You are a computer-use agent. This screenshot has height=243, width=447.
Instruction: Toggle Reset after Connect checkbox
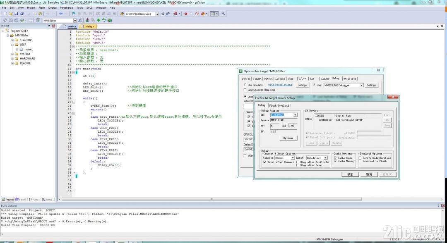(264, 162)
